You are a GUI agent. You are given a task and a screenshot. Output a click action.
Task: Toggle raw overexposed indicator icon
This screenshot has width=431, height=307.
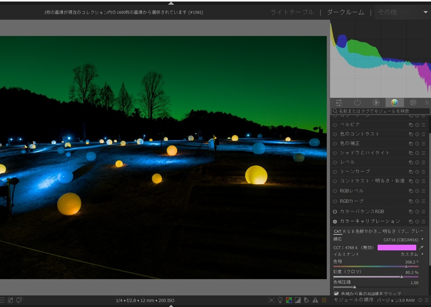pos(289,300)
